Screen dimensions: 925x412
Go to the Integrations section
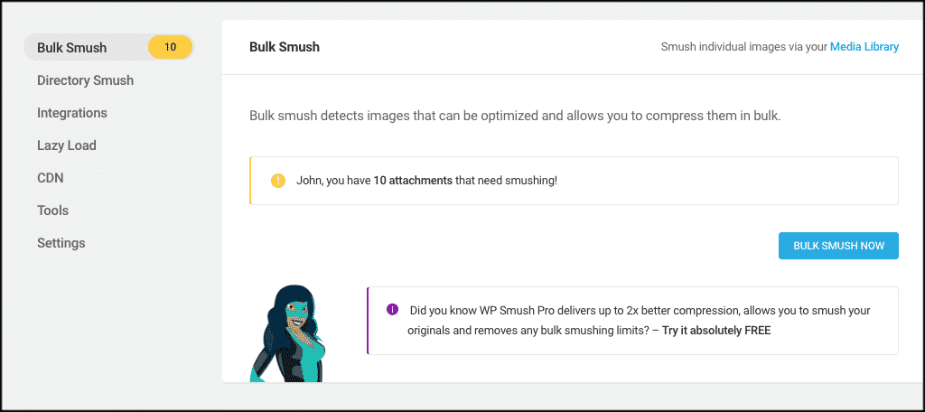click(x=72, y=113)
